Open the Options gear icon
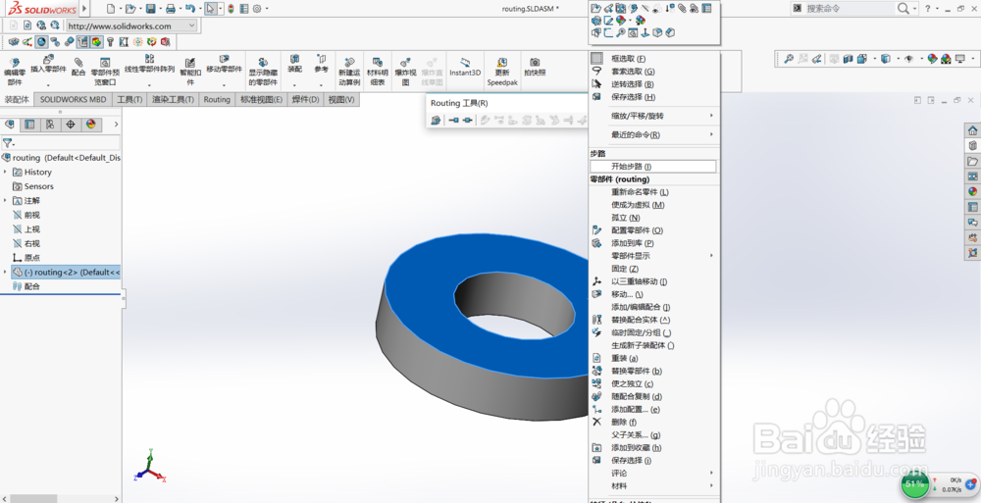Screen dimensions: 981x503 pos(257,9)
